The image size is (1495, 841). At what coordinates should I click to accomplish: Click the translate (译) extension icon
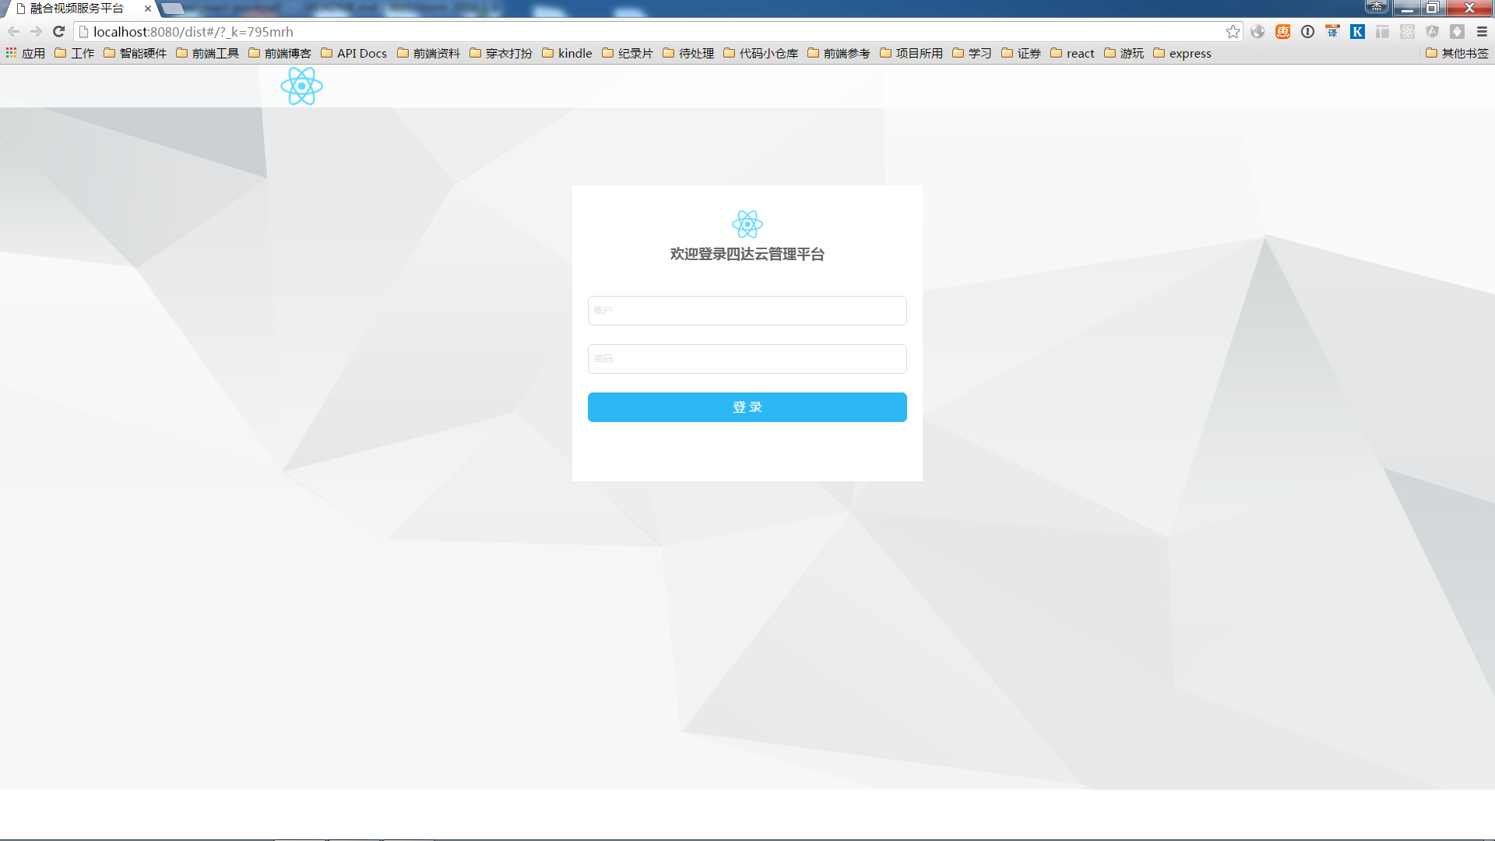pyautogui.click(x=1332, y=32)
